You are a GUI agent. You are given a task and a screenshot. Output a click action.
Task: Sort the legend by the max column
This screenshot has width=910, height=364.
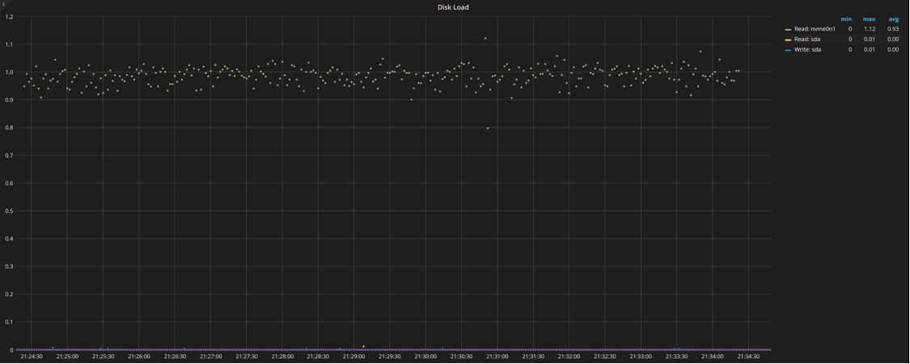coord(869,19)
